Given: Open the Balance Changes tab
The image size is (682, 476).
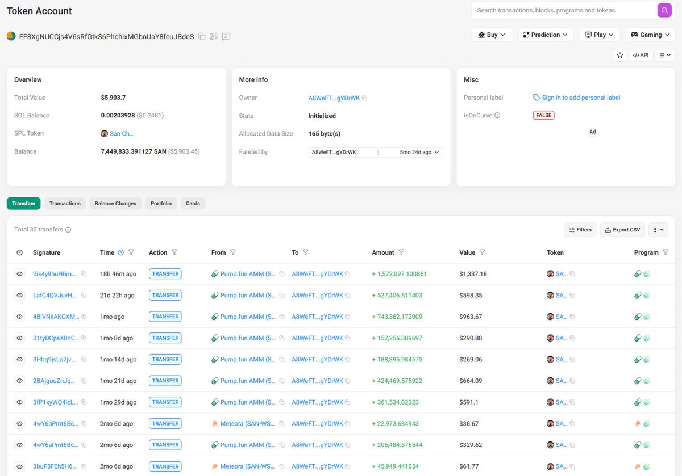Looking at the screenshot, I should click(115, 203).
